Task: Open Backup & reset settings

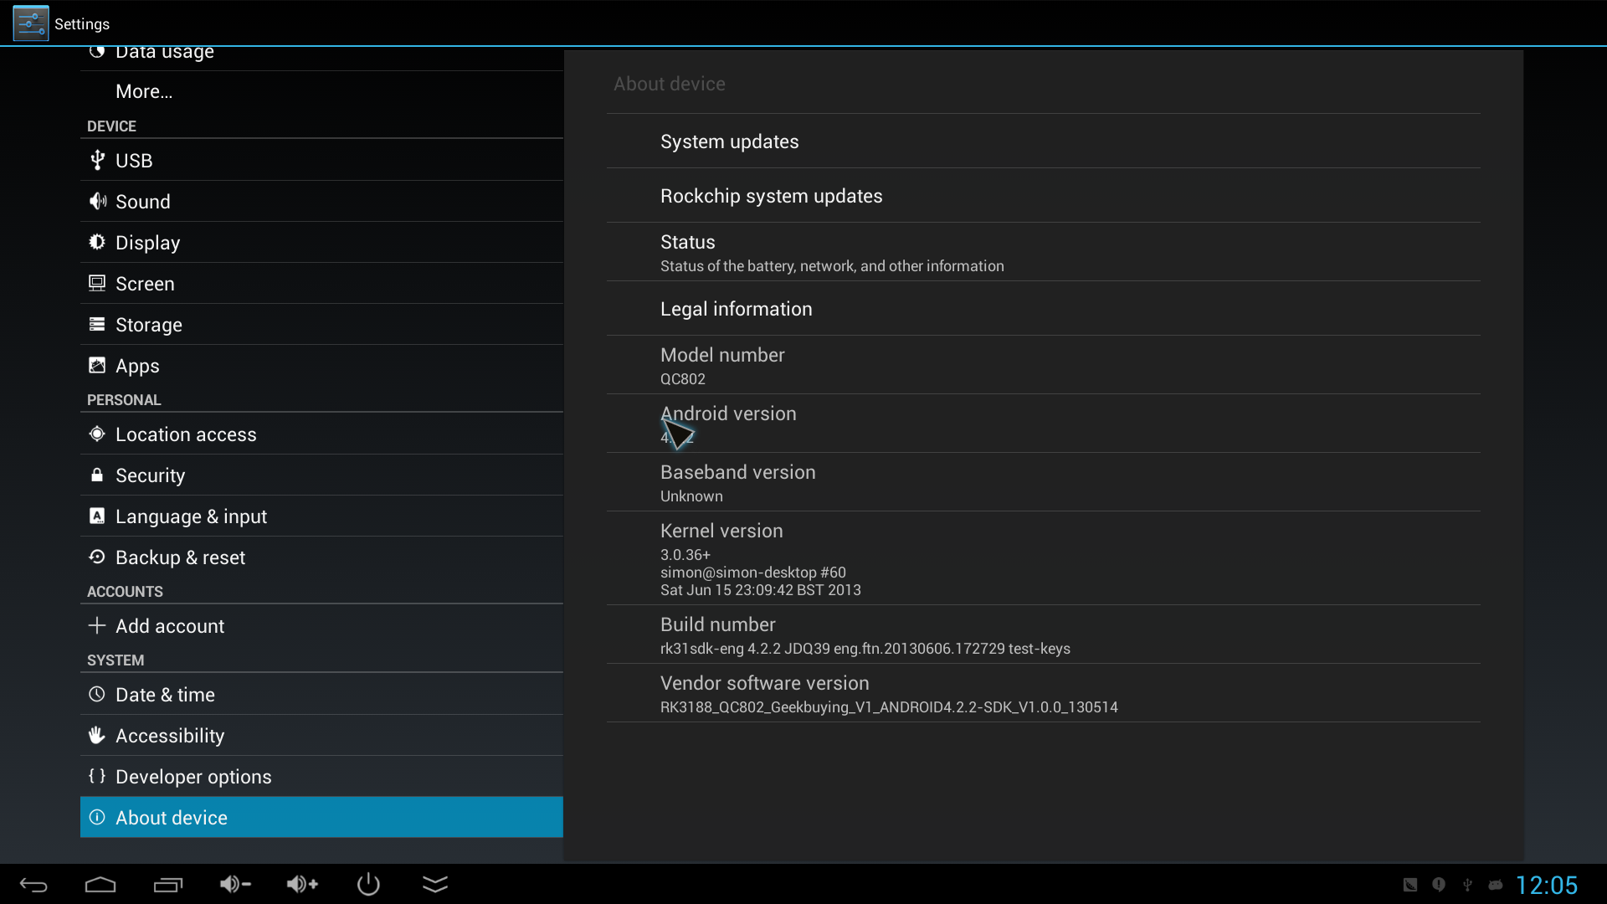Action: (180, 557)
